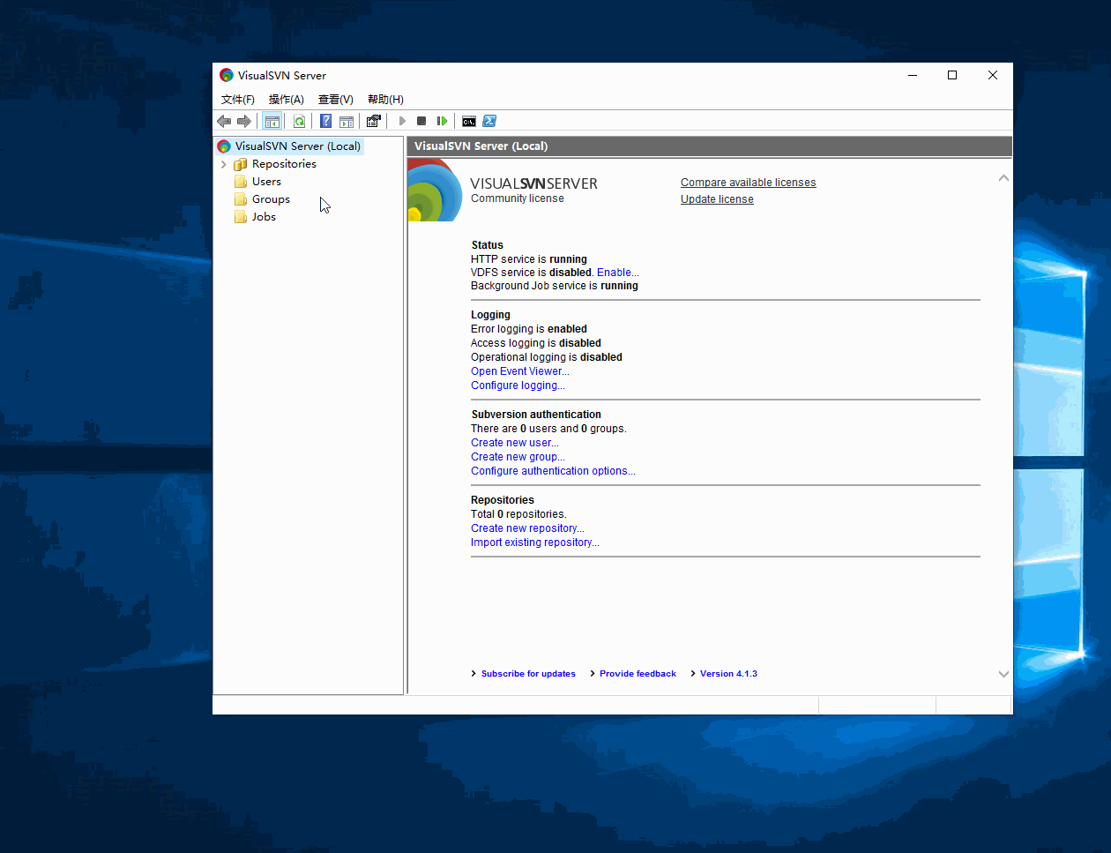Select the Groups folder icon in the tree
The image size is (1111, 853).
click(x=240, y=199)
